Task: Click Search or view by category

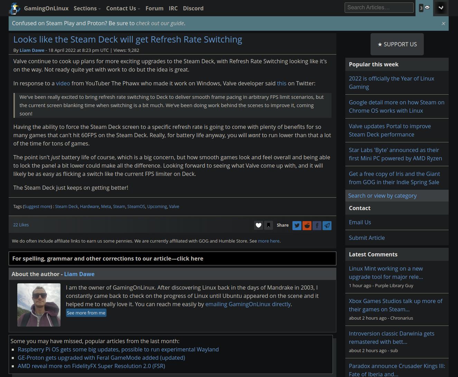Action: 382,196
